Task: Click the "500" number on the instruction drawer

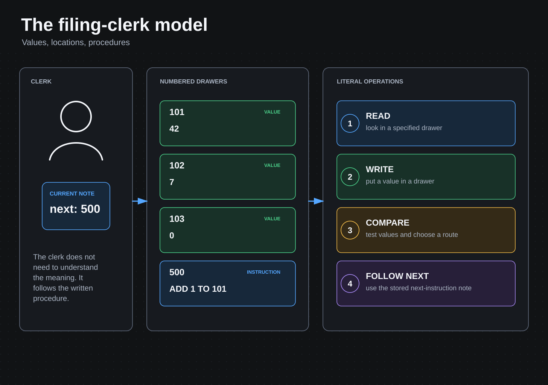Action: pyautogui.click(x=177, y=272)
